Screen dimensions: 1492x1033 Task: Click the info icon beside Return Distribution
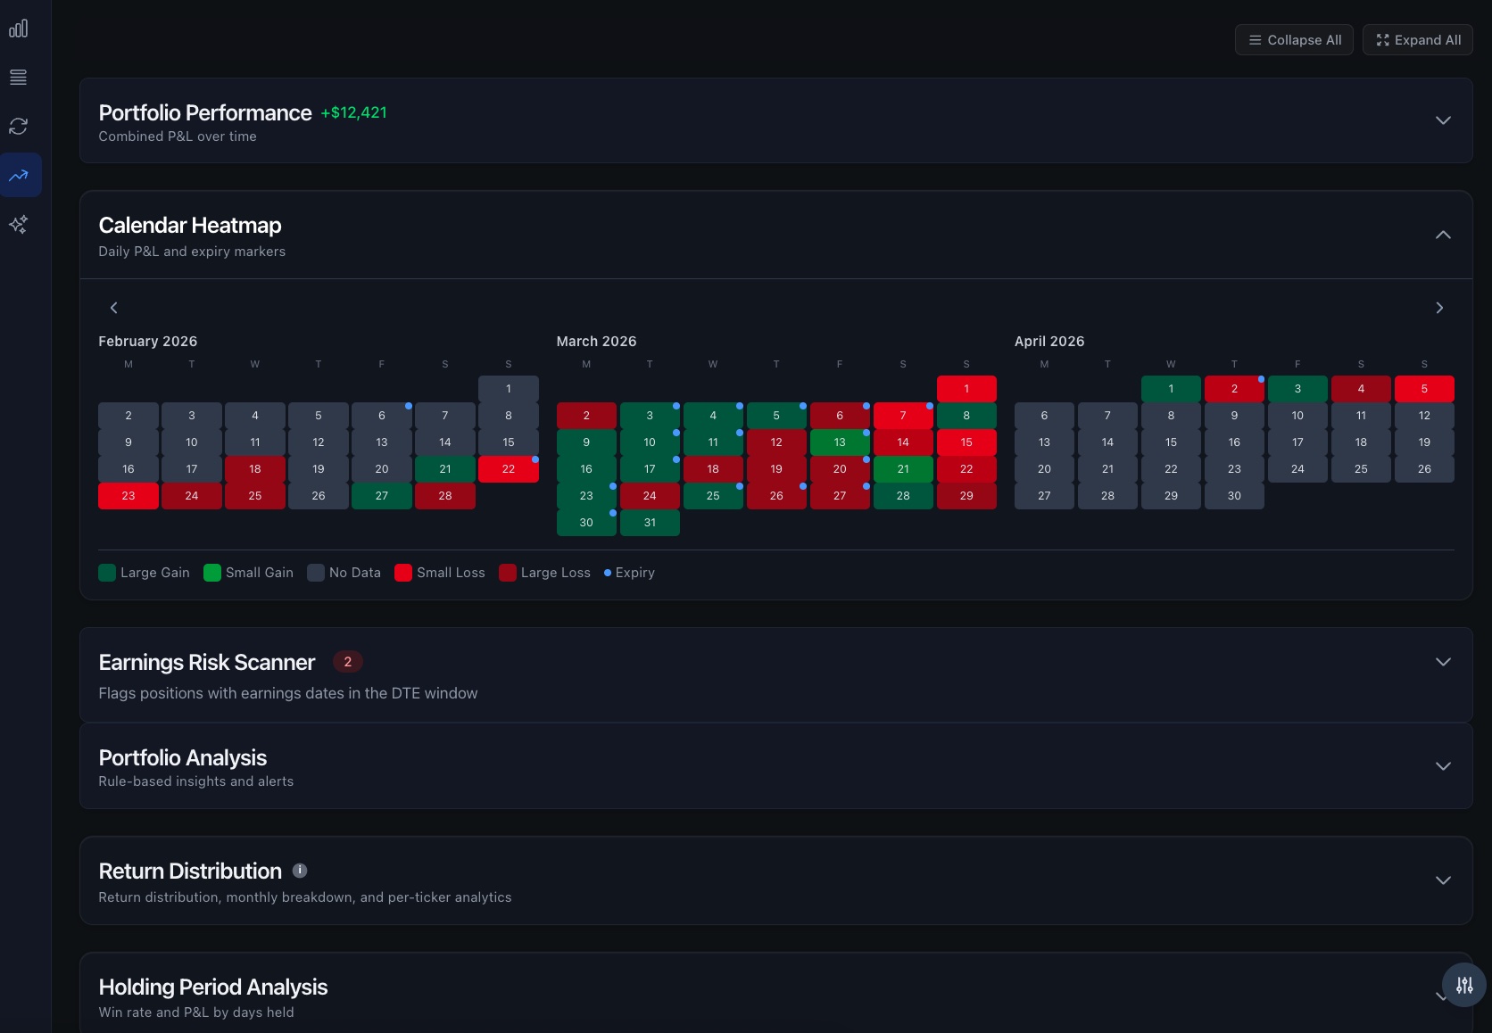[299, 871]
